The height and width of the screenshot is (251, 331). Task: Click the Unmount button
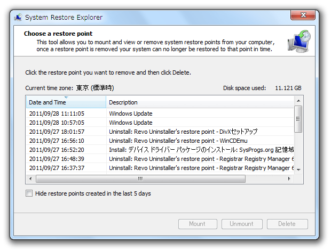click(x=242, y=224)
